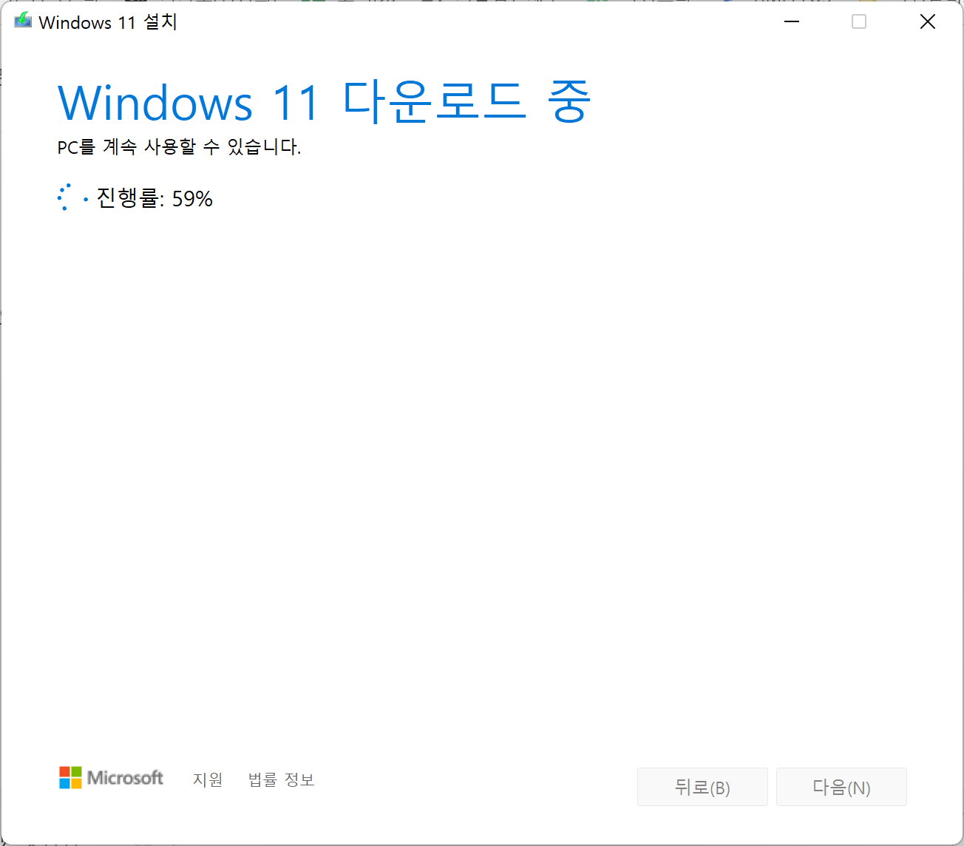
Task: Open the 지원 support link
Action: (208, 779)
